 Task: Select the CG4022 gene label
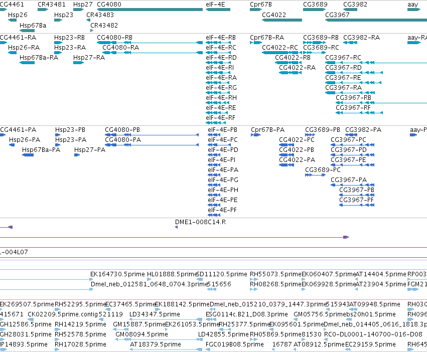(274, 15)
